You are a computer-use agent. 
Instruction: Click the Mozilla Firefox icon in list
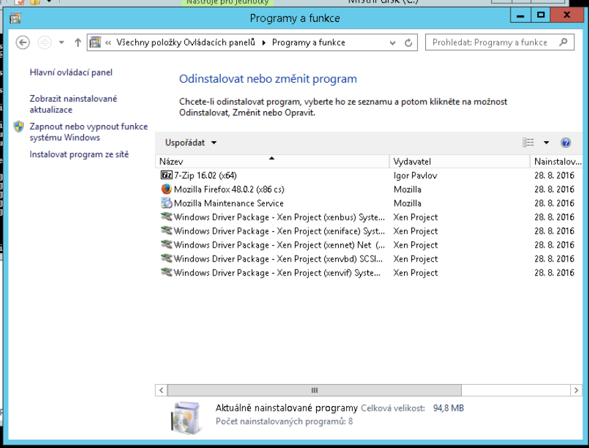click(x=166, y=190)
